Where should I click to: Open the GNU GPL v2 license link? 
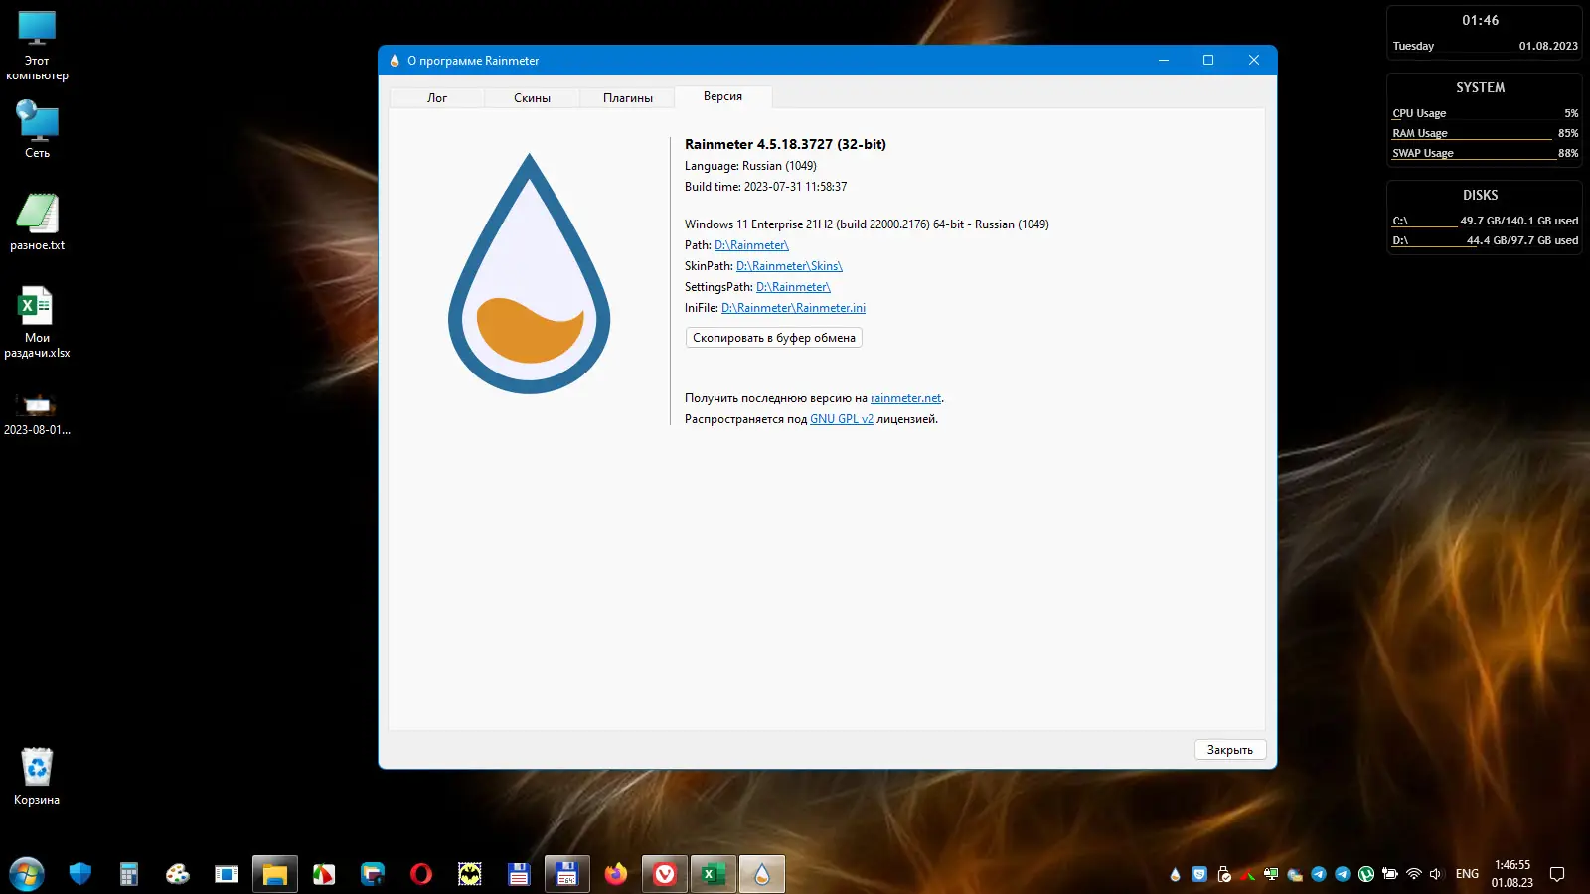pos(842,419)
